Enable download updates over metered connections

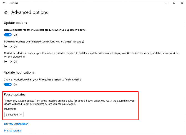tap(8, 46)
